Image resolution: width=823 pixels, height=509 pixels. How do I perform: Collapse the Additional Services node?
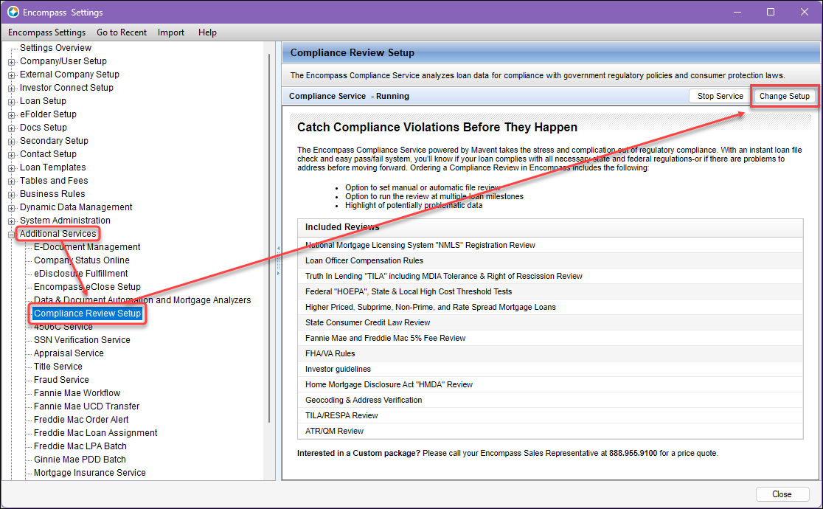(x=12, y=235)
